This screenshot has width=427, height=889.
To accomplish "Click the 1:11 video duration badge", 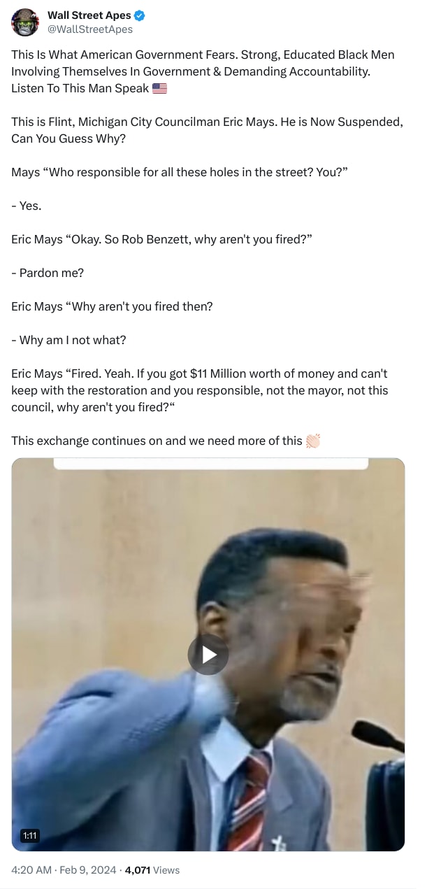I will (30, 835).
